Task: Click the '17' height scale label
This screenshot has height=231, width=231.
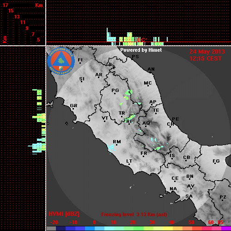Action: 5,5
